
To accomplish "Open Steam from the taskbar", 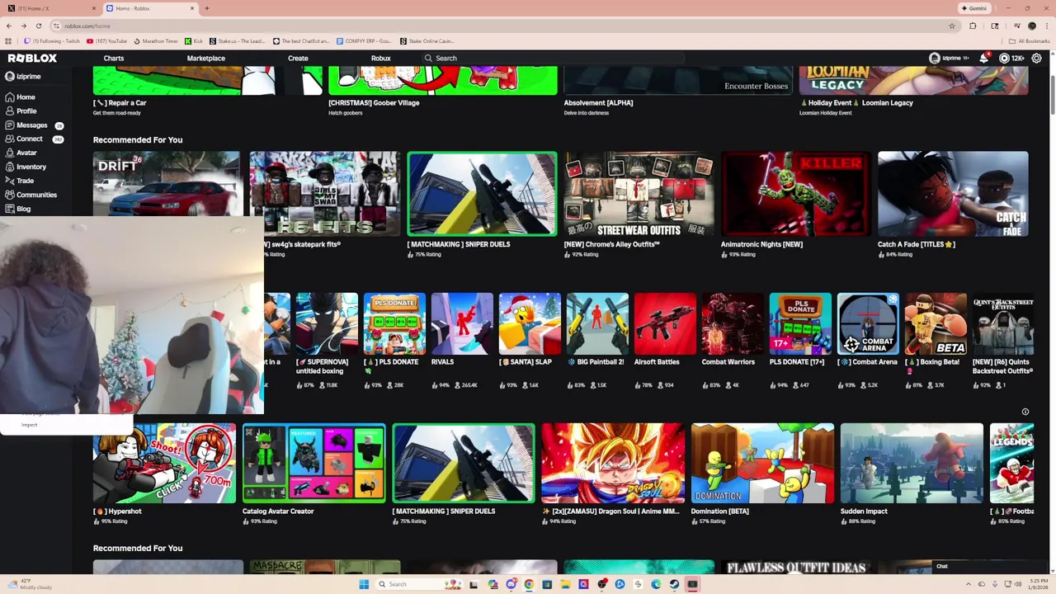I will tap(674, 584).
